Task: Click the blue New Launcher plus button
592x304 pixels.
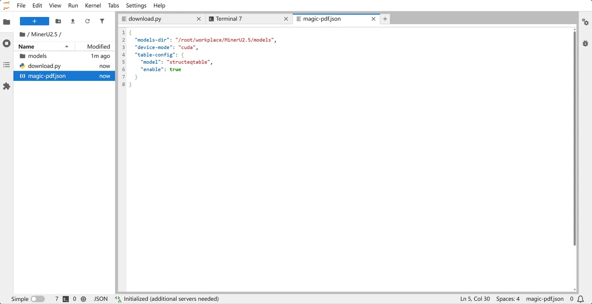Action: [35, 21]
